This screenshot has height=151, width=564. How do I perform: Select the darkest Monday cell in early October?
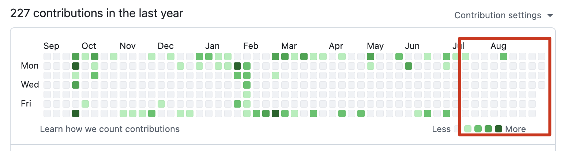(x=76, y=66)
